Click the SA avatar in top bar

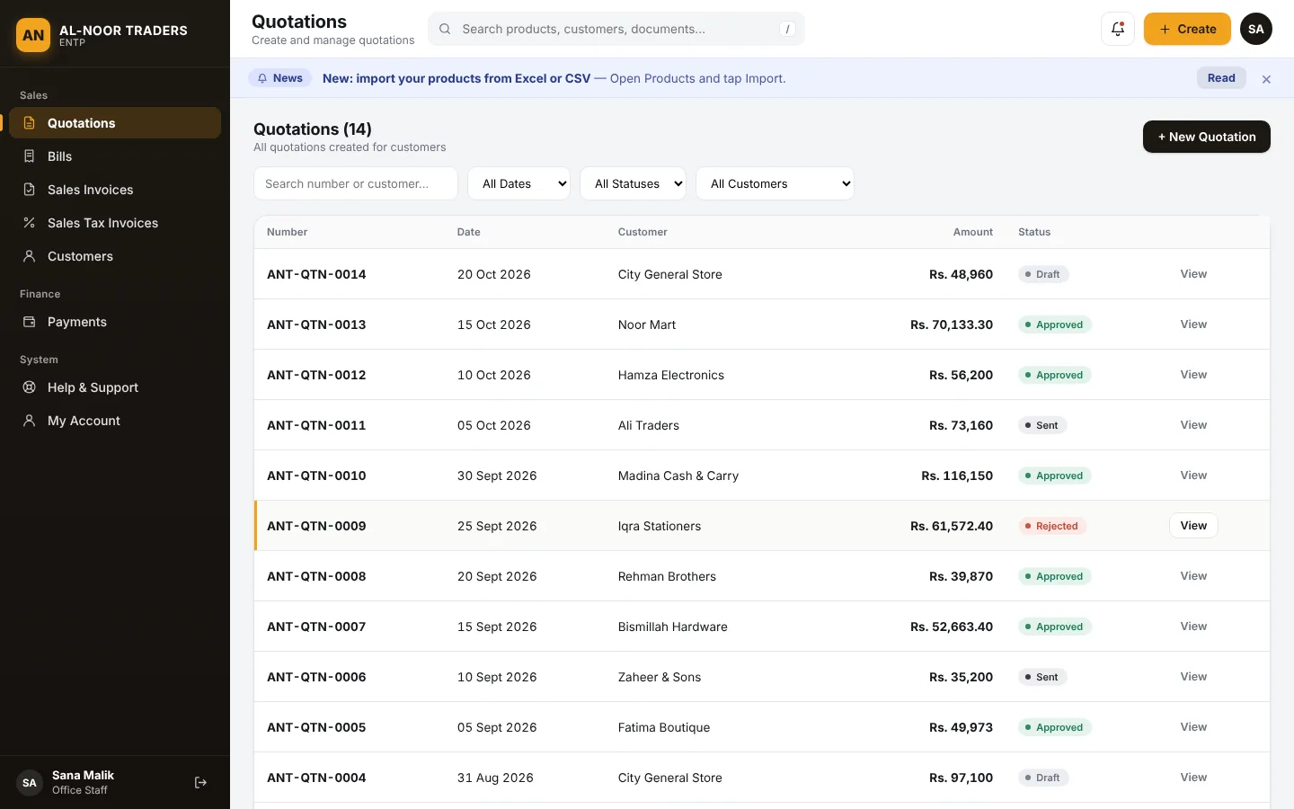(1256, 29)
